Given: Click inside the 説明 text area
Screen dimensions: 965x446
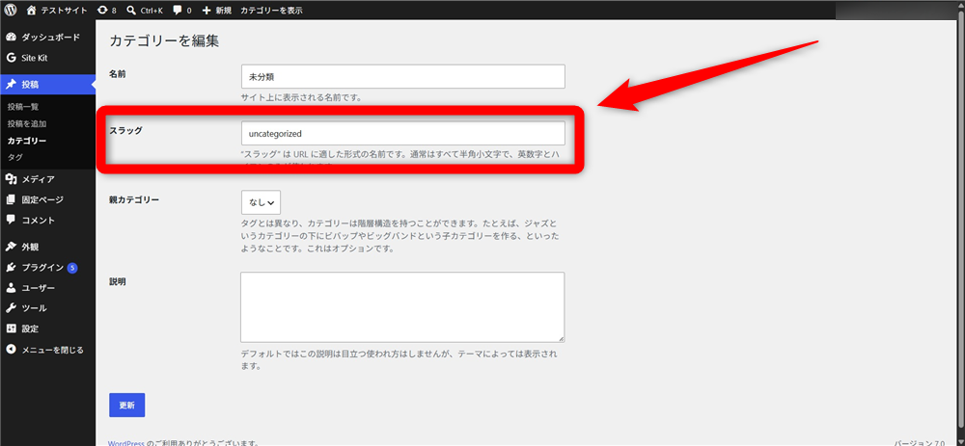Looking at the screenshot, I should point(402,307).
